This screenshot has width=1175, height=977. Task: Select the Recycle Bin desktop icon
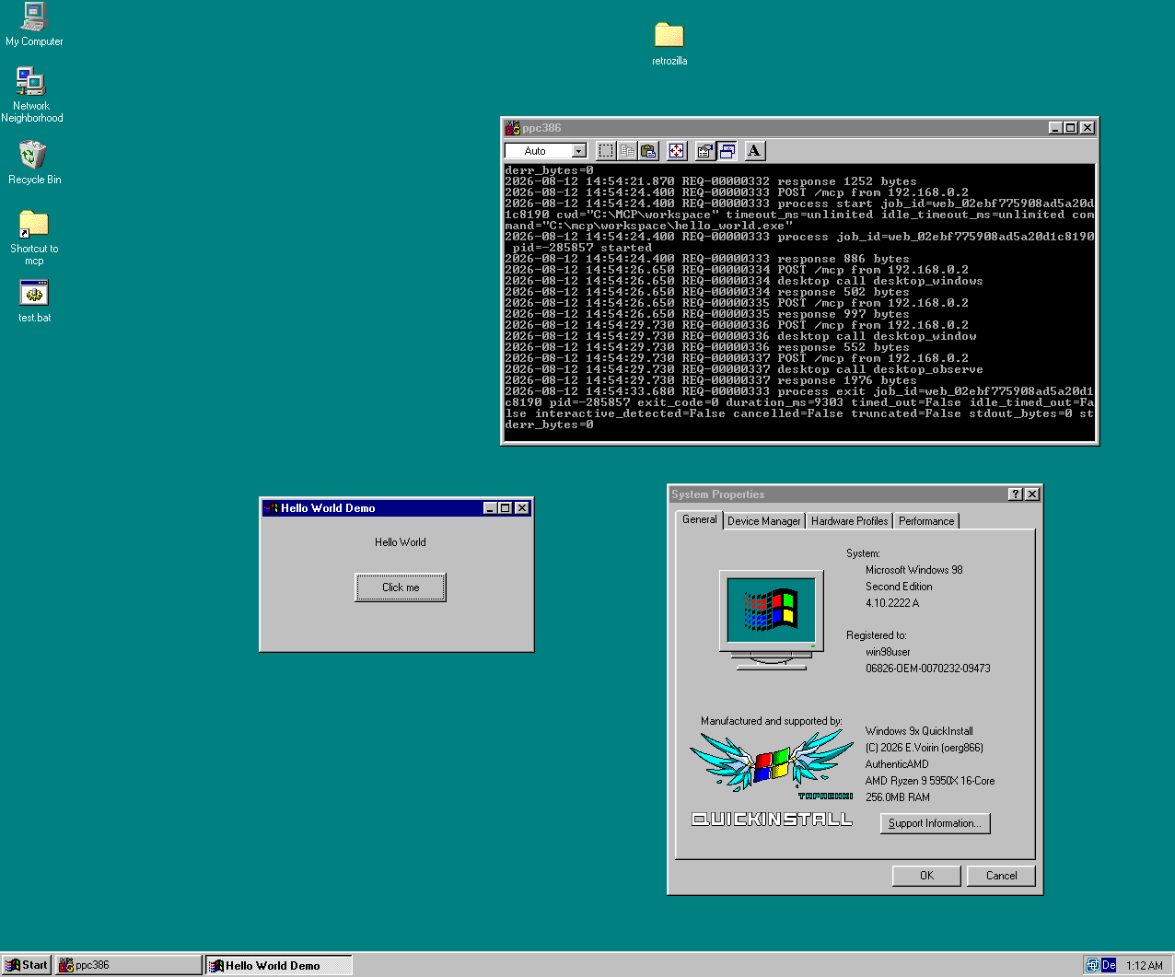coord(34,163)
